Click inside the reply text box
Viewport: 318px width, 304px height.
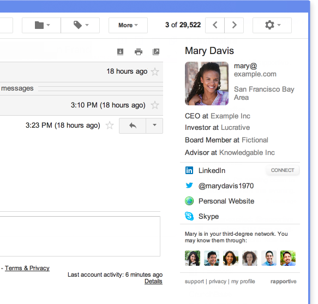80,236
